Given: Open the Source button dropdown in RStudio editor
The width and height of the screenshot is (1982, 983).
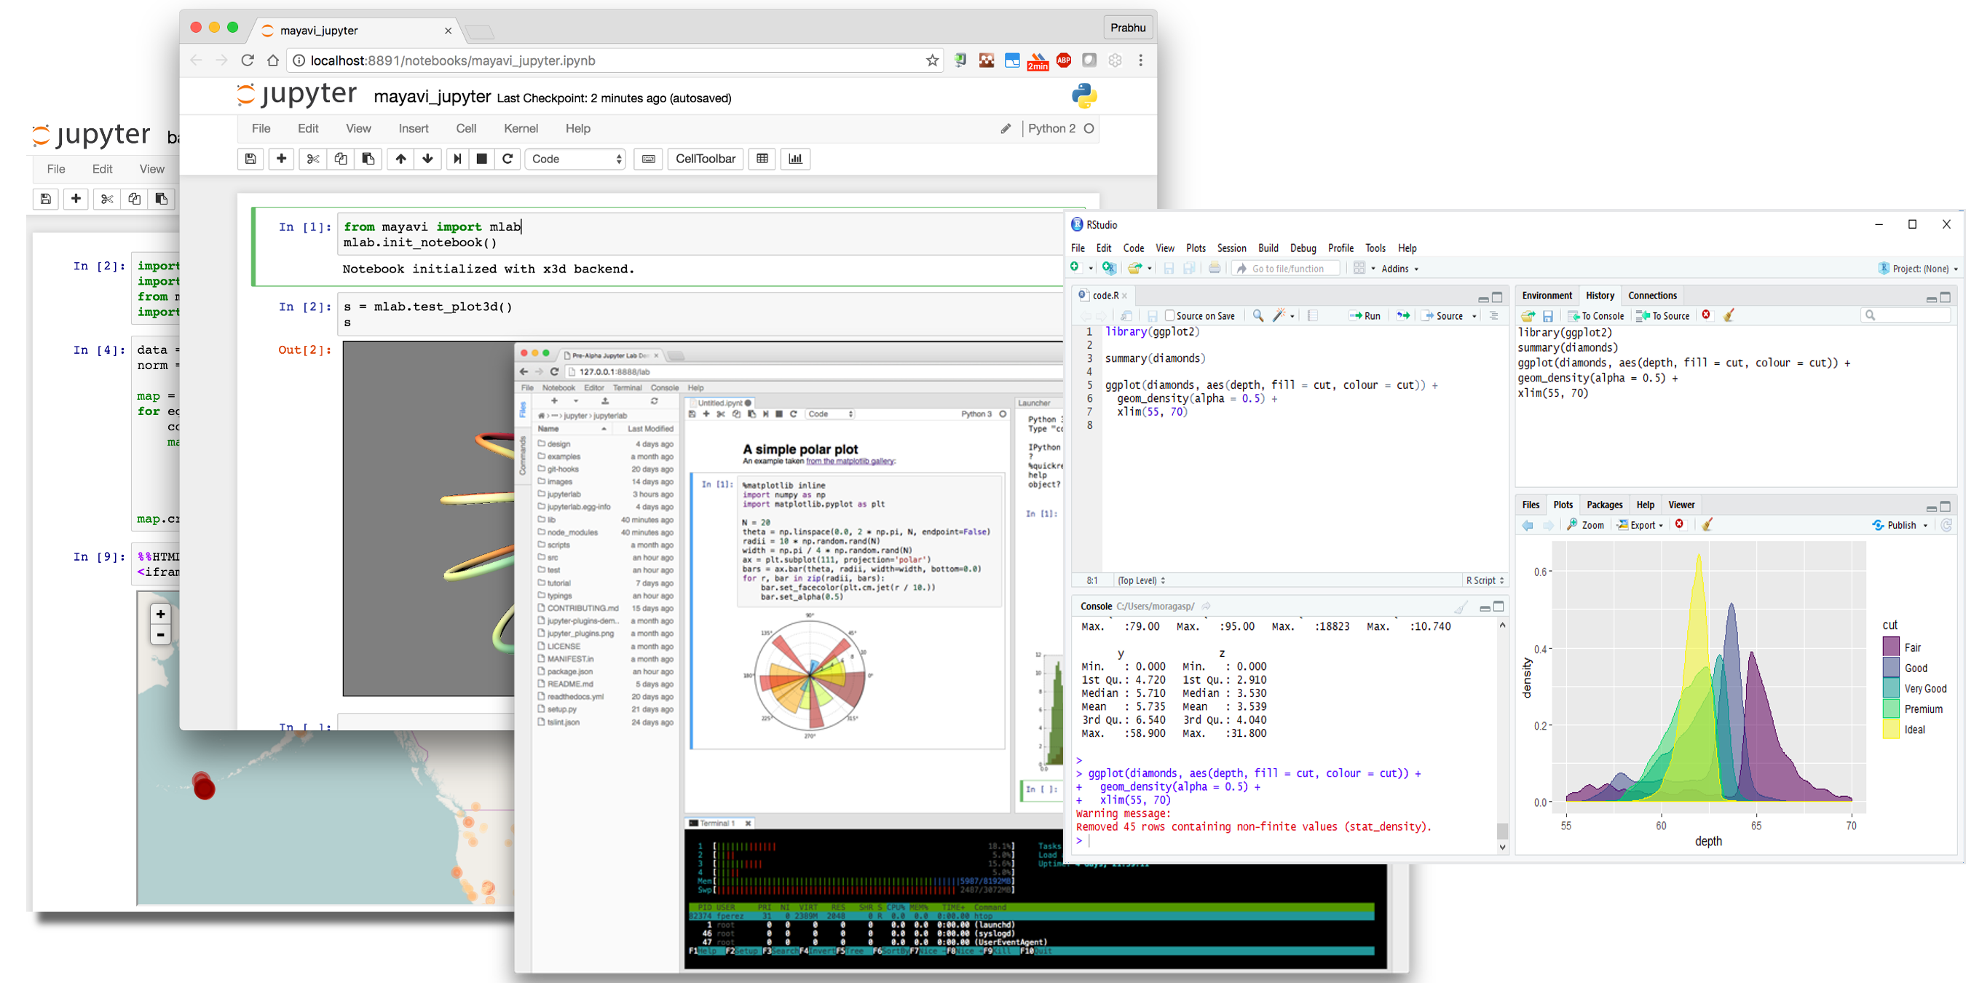Looking at the screenshot, I should pyautogui.click(x=1474, y=316).
